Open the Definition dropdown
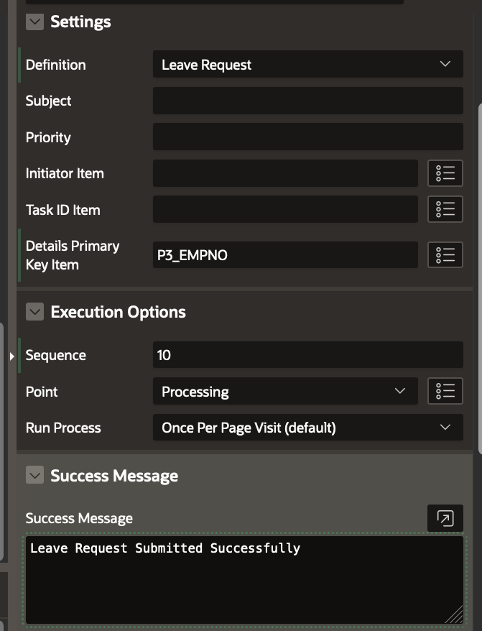The width and height of the screenshot is (482, 631). [307, 65]
